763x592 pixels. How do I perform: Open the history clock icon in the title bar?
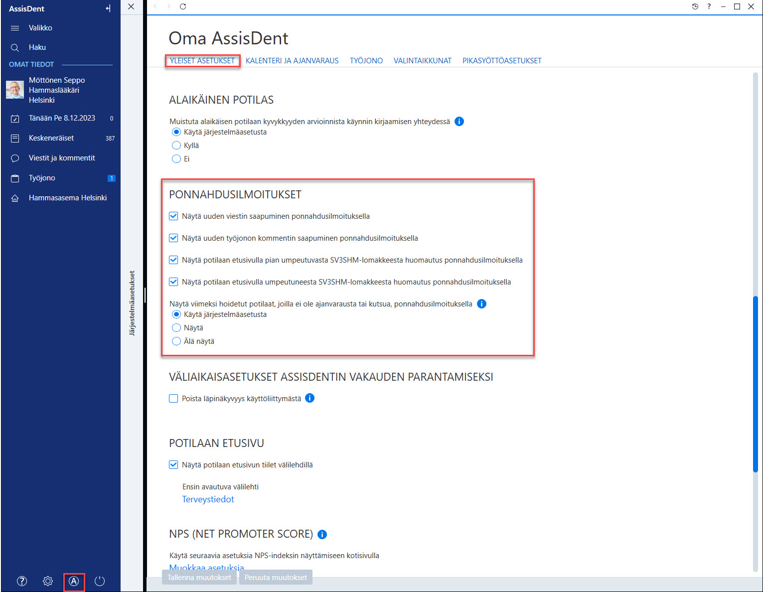pyautogui.click(x=695, y=6)
